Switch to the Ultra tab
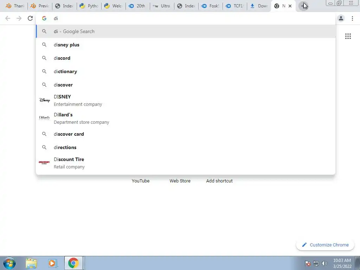The image size is (360, 270). (162, 6)
